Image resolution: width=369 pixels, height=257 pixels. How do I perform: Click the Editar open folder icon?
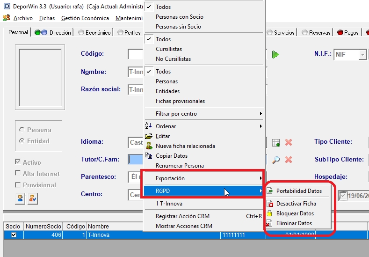click(149, 136)
